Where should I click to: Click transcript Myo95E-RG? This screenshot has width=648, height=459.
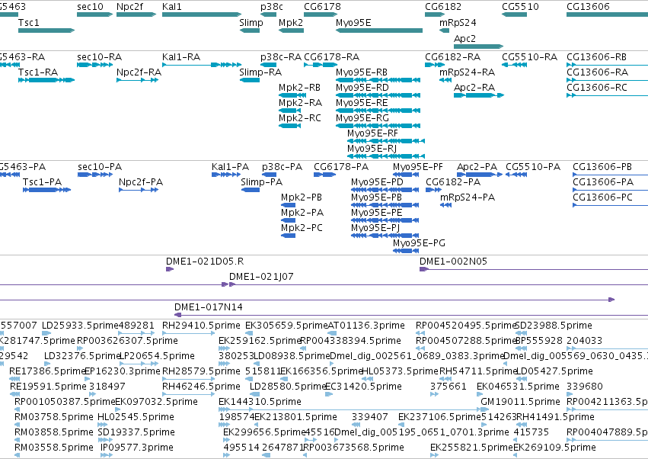tap(378, 126)
